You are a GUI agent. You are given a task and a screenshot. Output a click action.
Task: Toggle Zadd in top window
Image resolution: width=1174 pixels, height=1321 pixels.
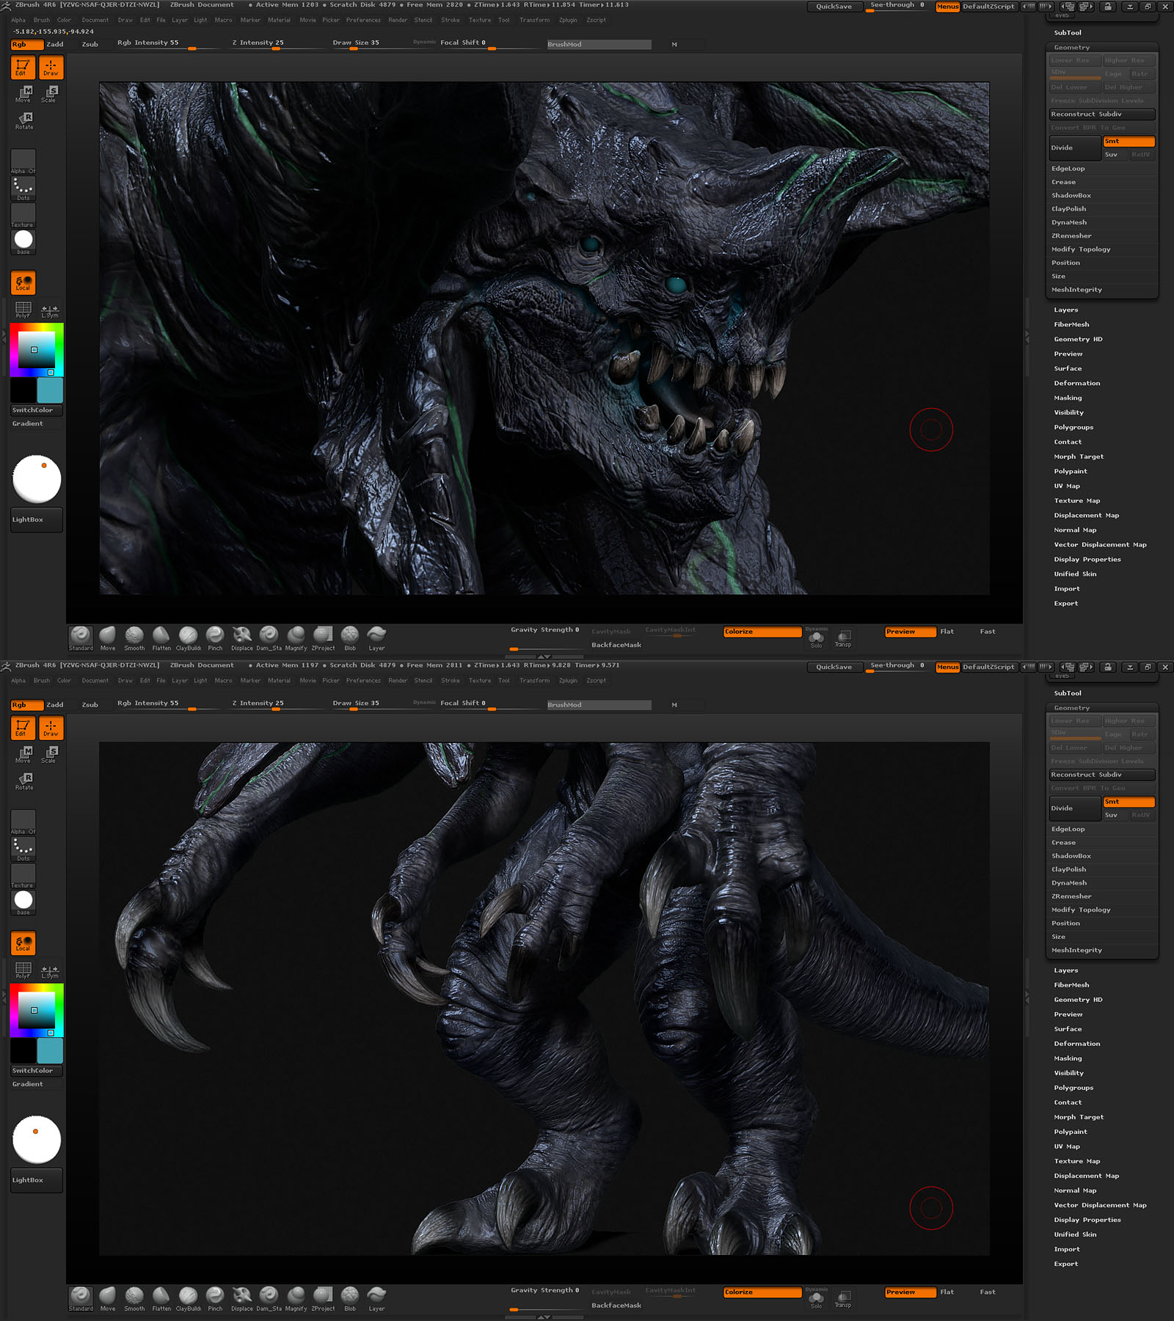click(55, 45)
